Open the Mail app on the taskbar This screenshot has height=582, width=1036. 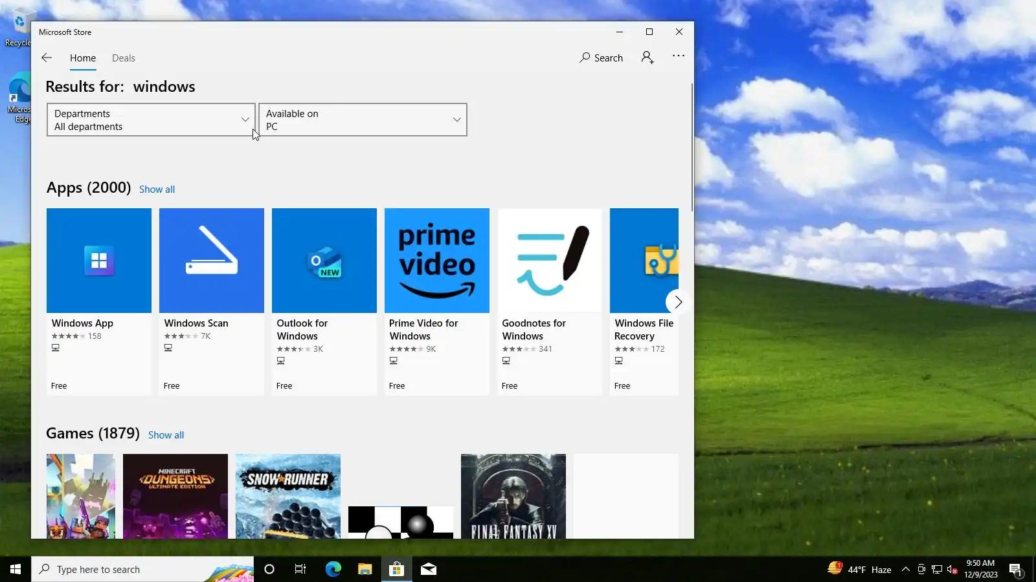[428, 569]
